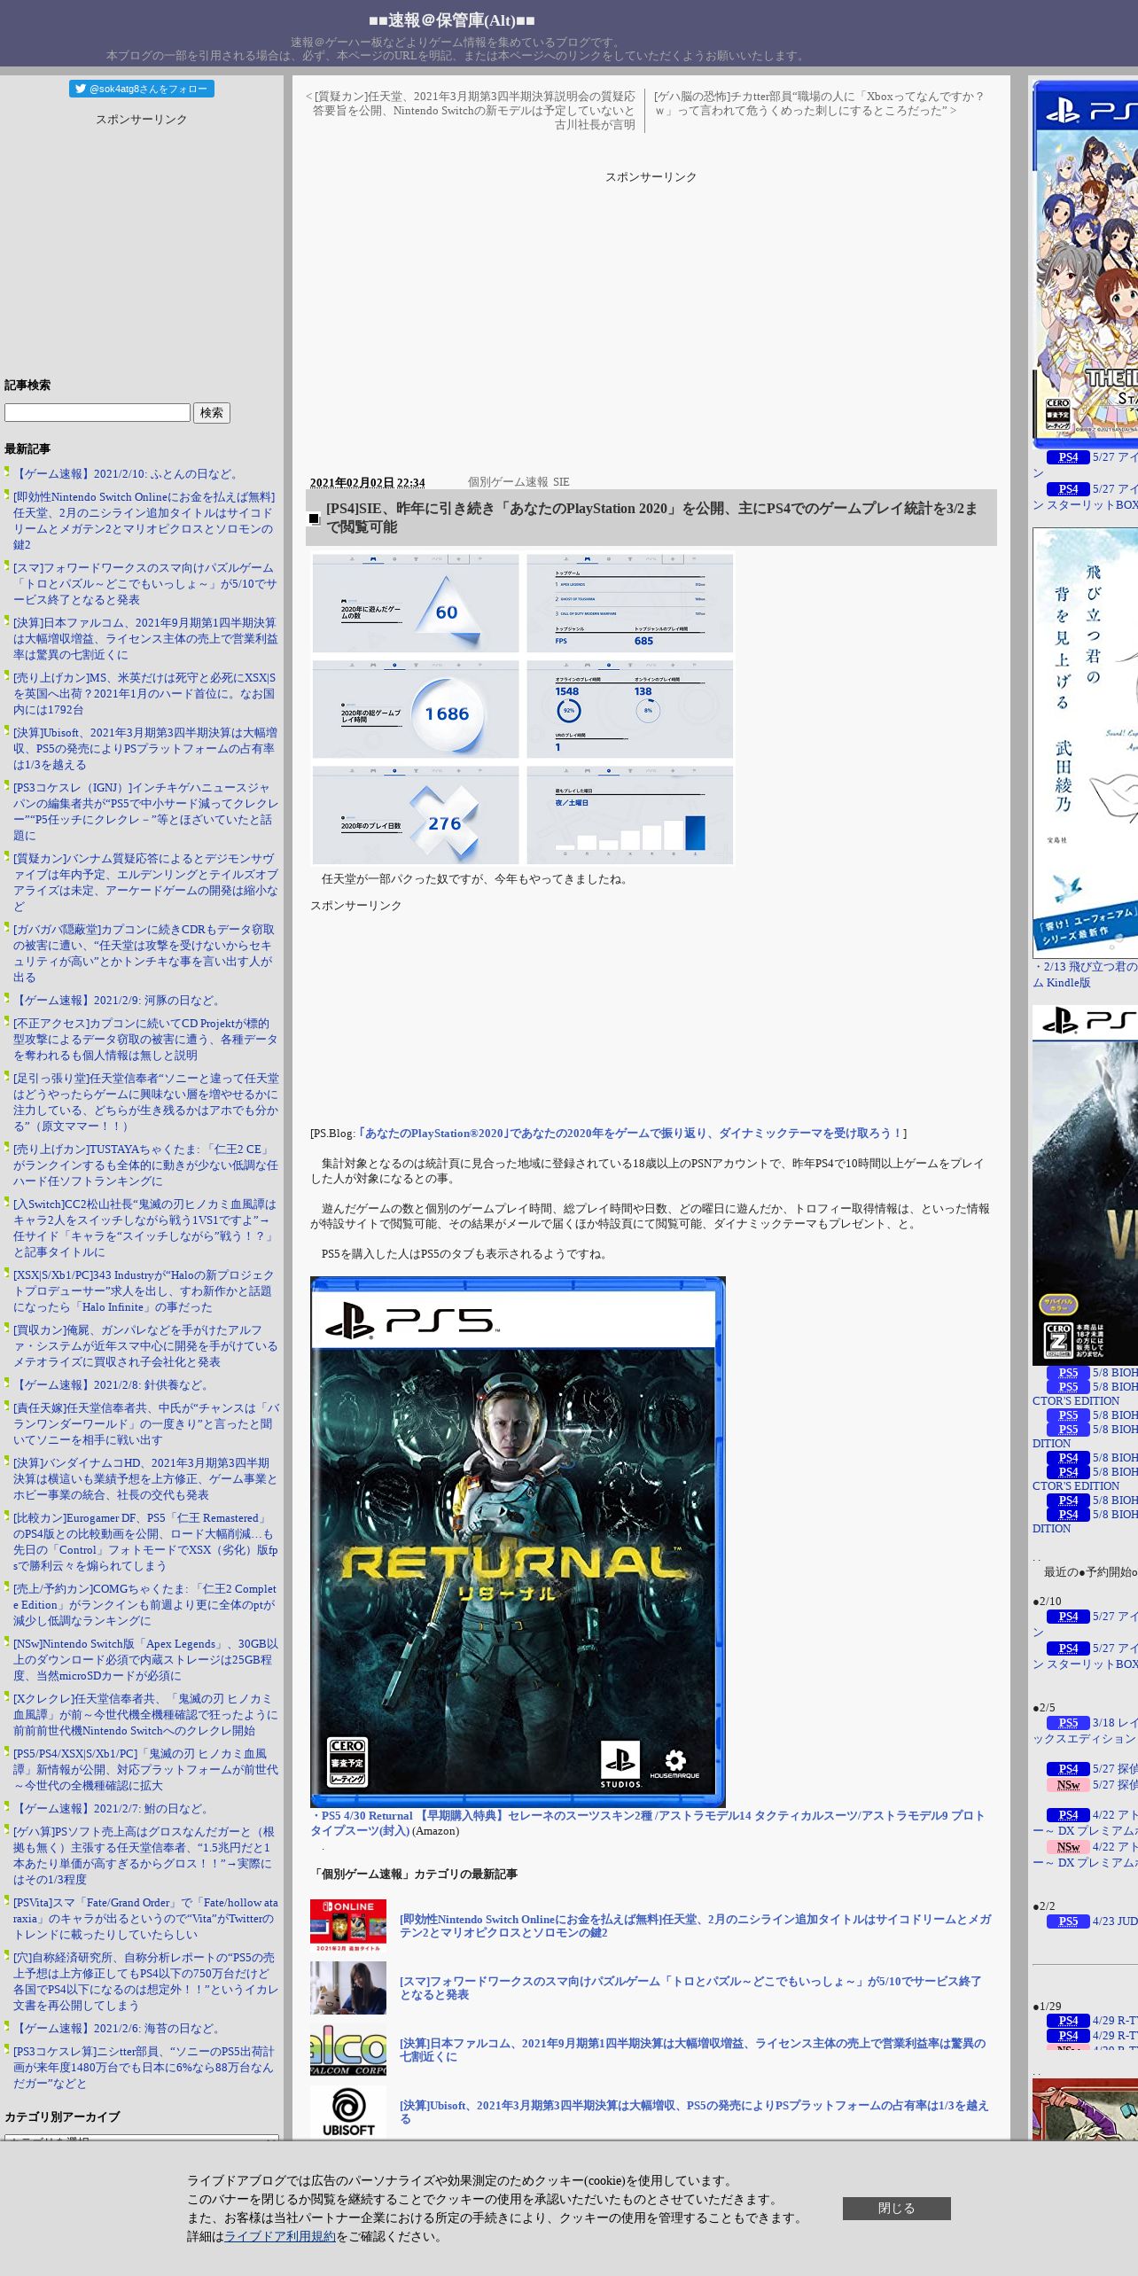
Task: Open sidebar link ゲーム速報 2021/2/10 ふとんの日
Action: (x=129, y=474)
